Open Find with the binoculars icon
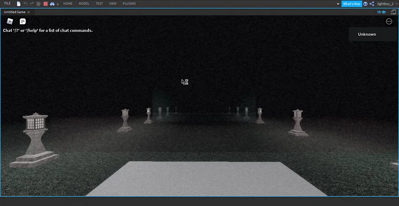This screenshot has width=399, height=206. click(x=52, y=4)
